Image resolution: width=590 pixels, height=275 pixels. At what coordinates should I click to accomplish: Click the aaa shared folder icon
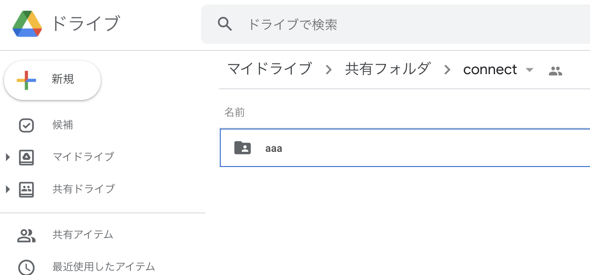click(243, 148)
